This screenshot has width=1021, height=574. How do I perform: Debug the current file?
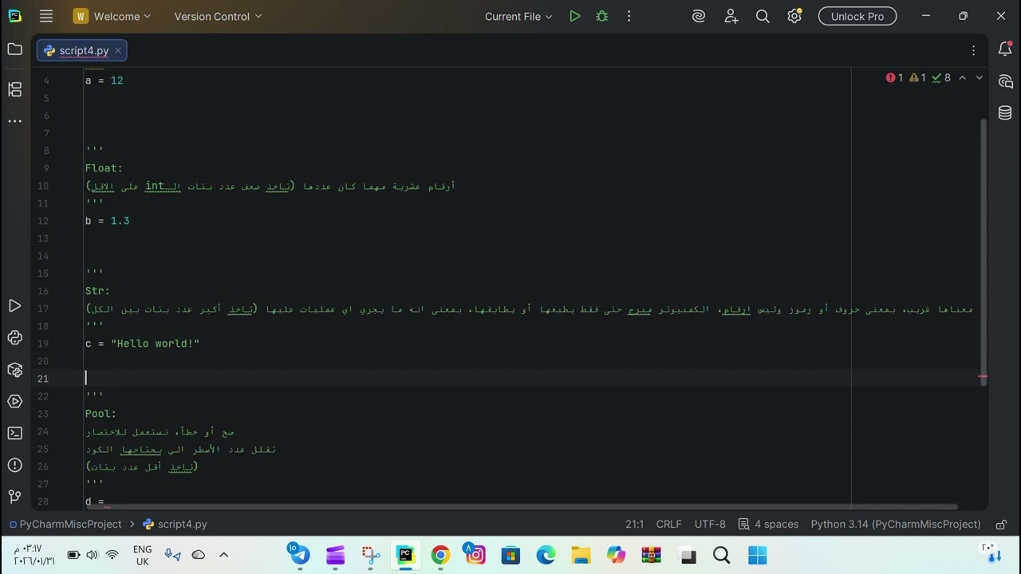coord(602,16)
